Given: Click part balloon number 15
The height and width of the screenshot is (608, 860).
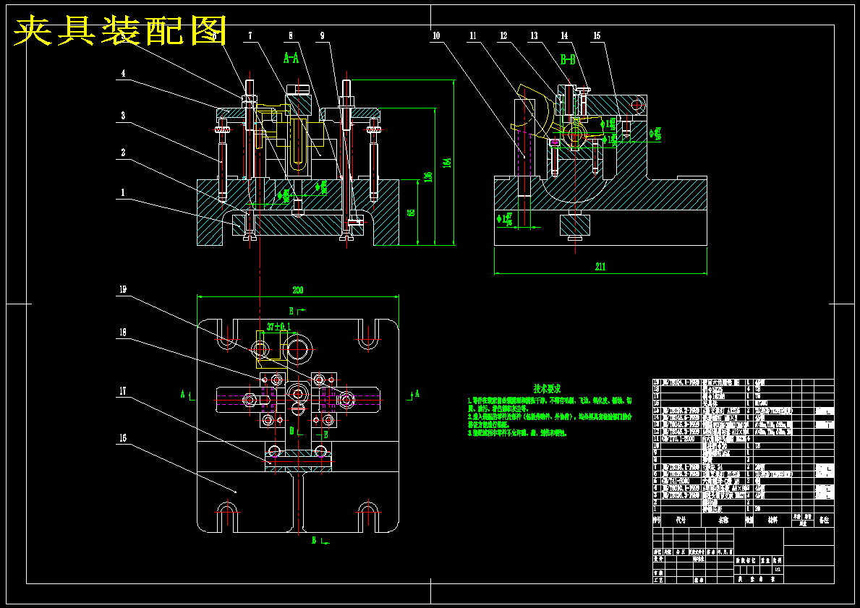Looking at the screenshot, I should [597, 35].
